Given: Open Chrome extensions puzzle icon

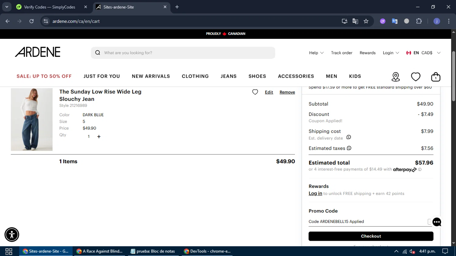Looking at the screenshot, I should click(x=419, y=21).
